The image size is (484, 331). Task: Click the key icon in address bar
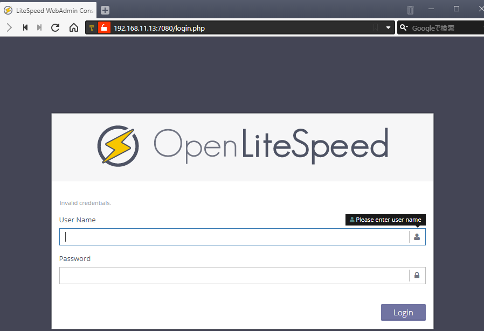pyautogui.click(x=92, y=28)
